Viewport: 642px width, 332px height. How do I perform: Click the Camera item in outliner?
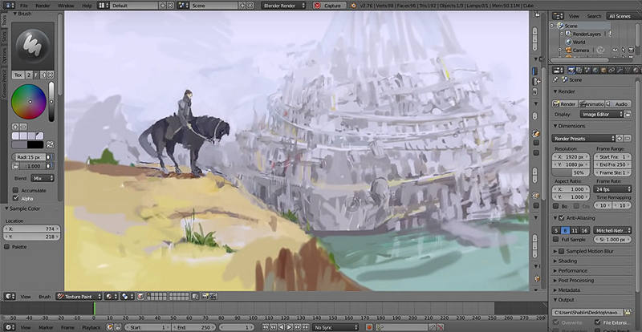pos(580,51)
